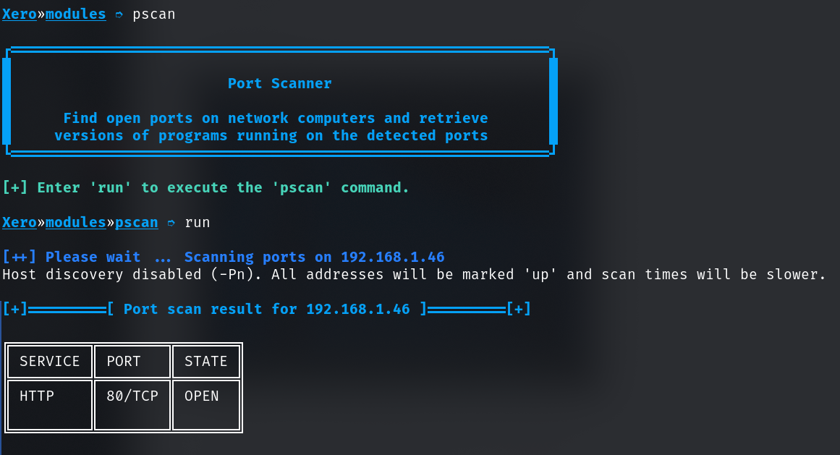Image resolution: width=840 pixels, height=455 pixels.
Task: Click the SERVICE column header cell
Action: click(x=50, y=362)
